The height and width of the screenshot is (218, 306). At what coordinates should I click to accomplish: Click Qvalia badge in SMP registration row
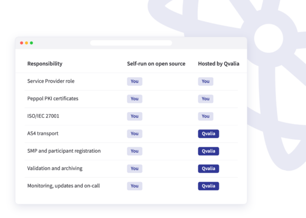click(208, 151)
